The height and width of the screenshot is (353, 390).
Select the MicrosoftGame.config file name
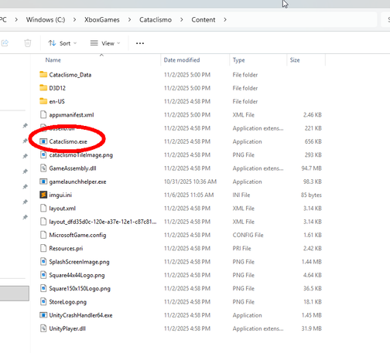77,235
